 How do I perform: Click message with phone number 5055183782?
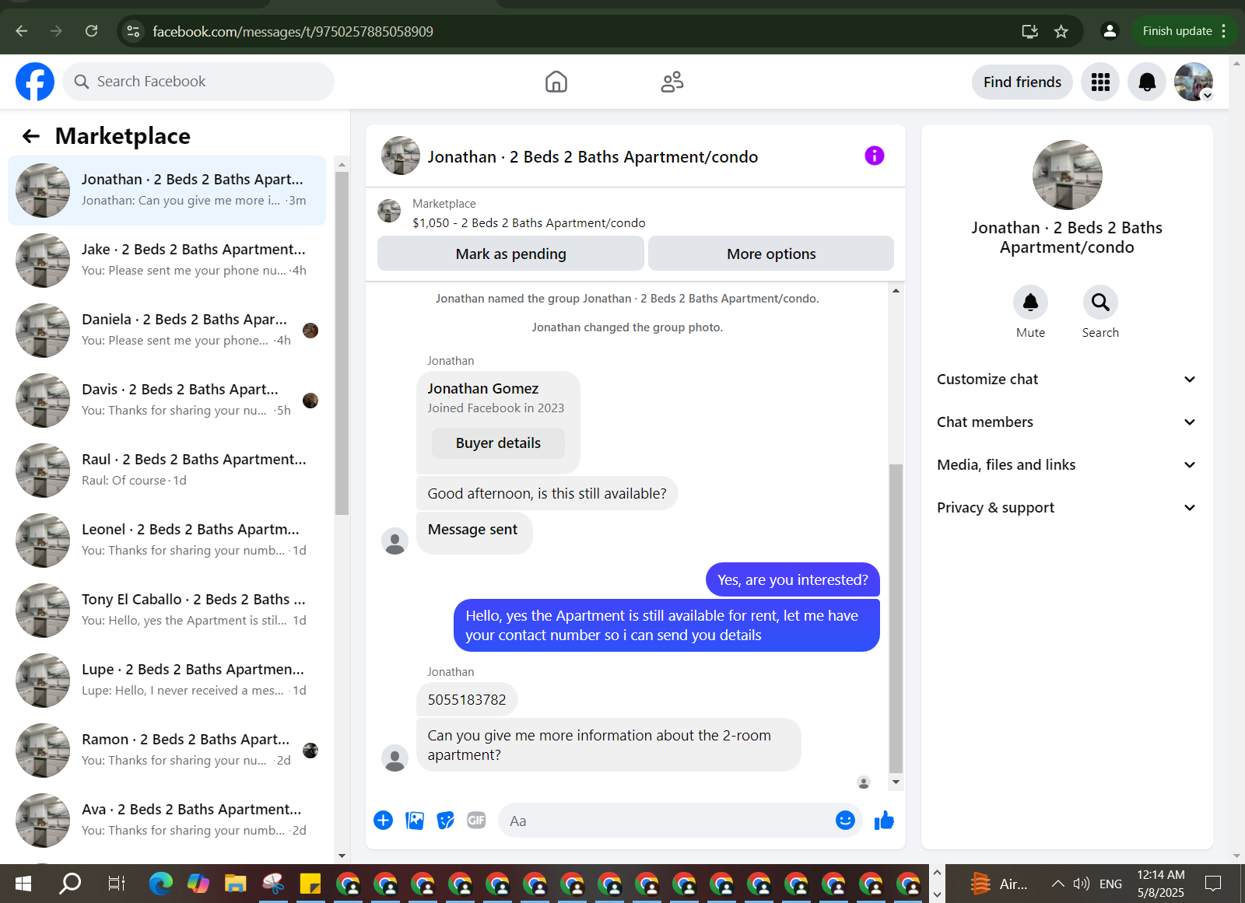pos(467,700)
